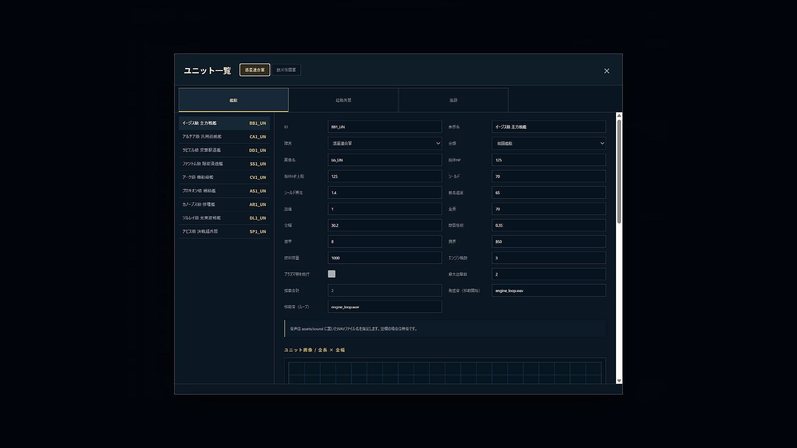Click the シールド input field with 70
This screenshot has height=448, width=797.
(x=549, y=176)
